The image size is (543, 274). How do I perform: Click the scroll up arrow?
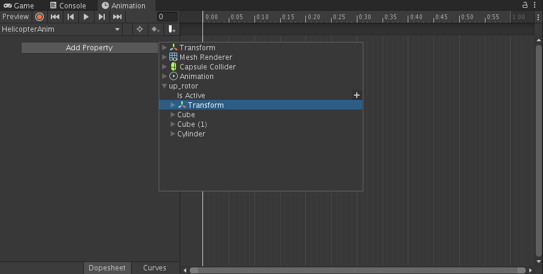[538, 40]
